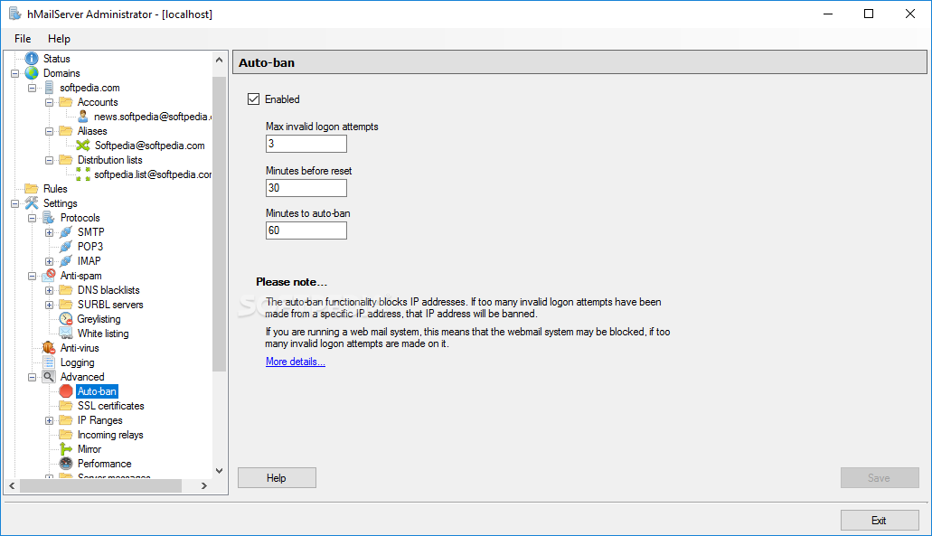Select the SSL certificates tree item

pos(110,406)
